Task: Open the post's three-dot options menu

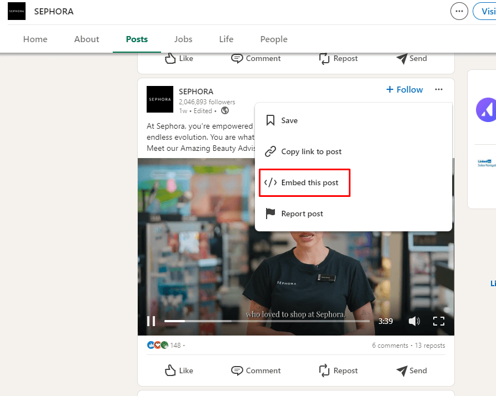Action: [439, 90]
